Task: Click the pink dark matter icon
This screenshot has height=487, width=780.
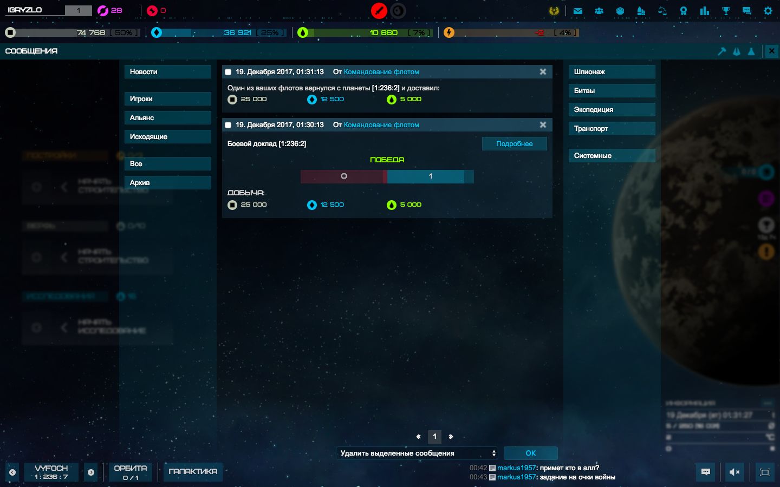Action: (102, 10)
